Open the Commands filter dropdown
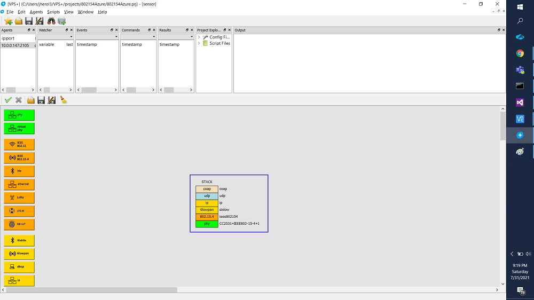Viewport: 534px width, 300px height. pyautogui.click(x=154, y=37)
